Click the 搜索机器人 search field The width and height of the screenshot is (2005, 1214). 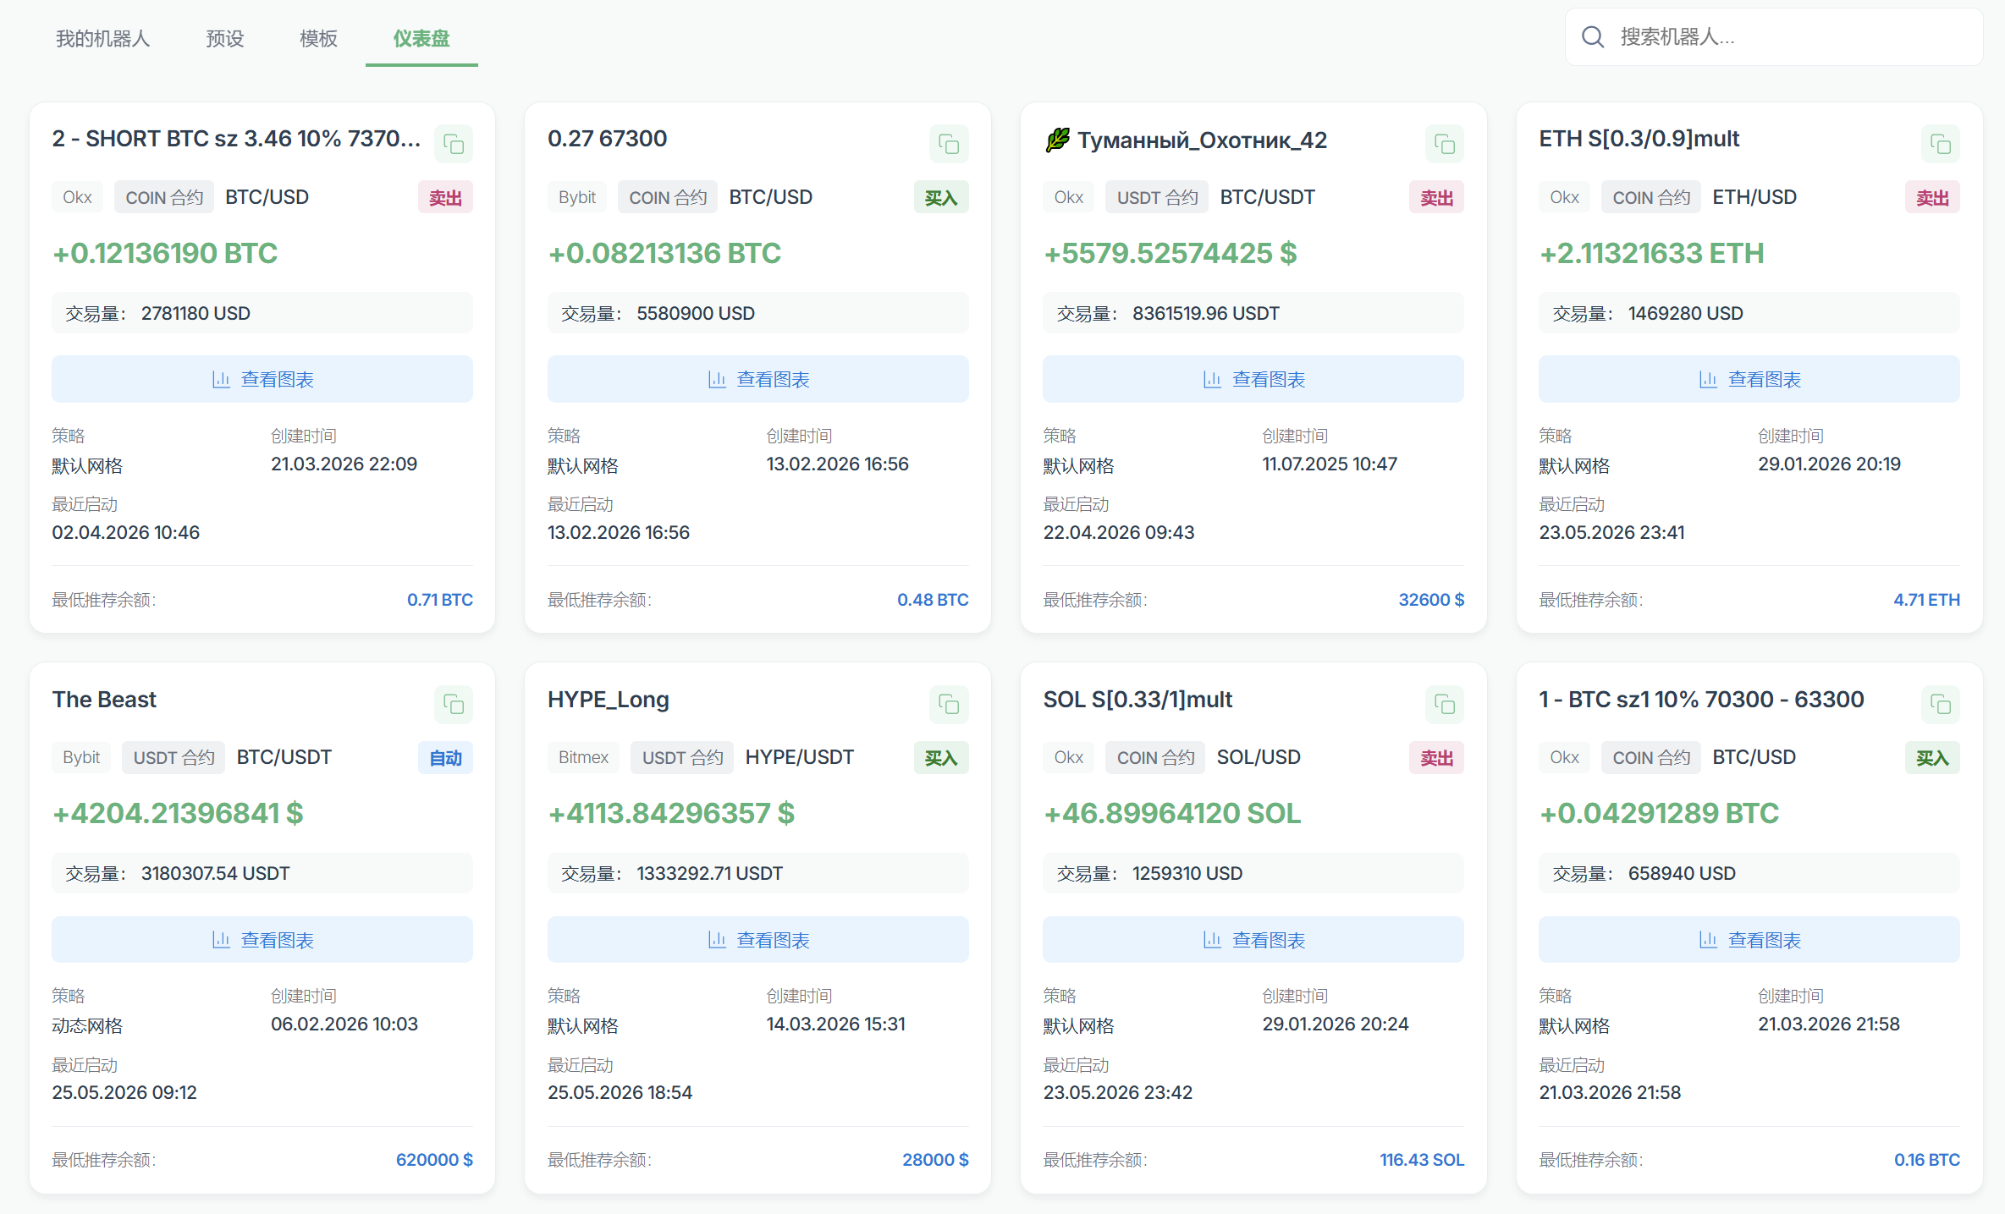[x=1773, y=37]
